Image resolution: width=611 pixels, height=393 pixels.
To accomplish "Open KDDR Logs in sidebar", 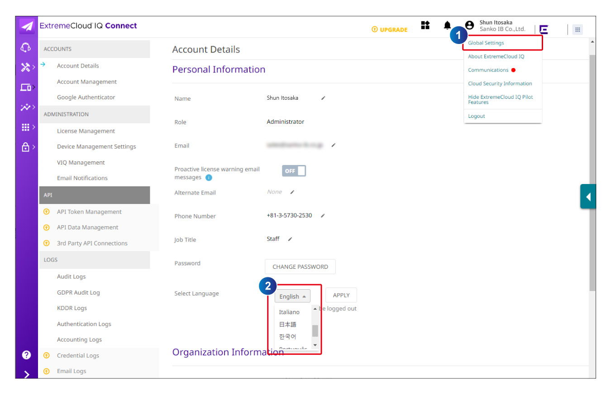I will [x=72, y=308].
